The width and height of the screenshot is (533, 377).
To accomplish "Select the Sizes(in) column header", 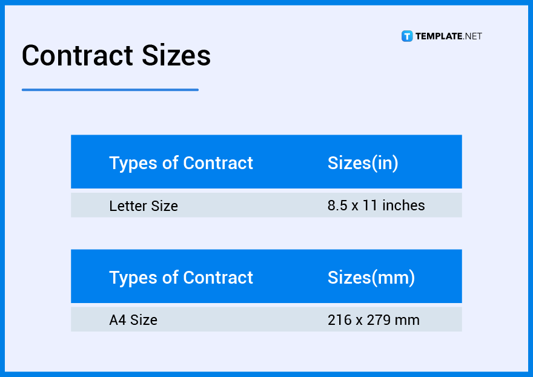I will coord(363,163).
